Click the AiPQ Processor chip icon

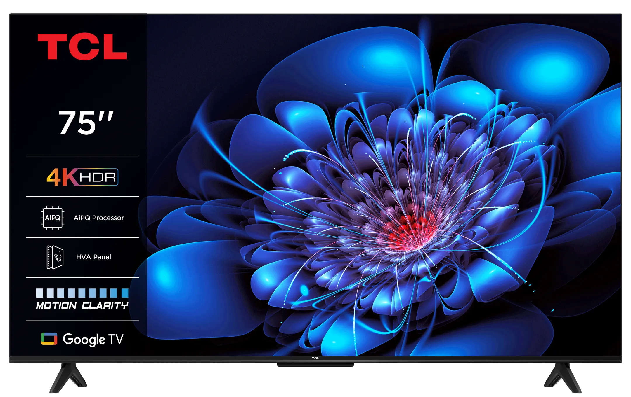coord(53,217)
